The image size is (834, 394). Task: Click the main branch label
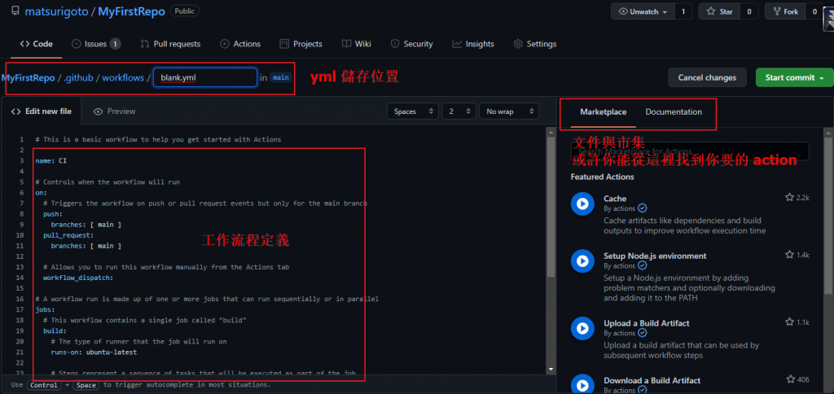(x=280, y=77)
